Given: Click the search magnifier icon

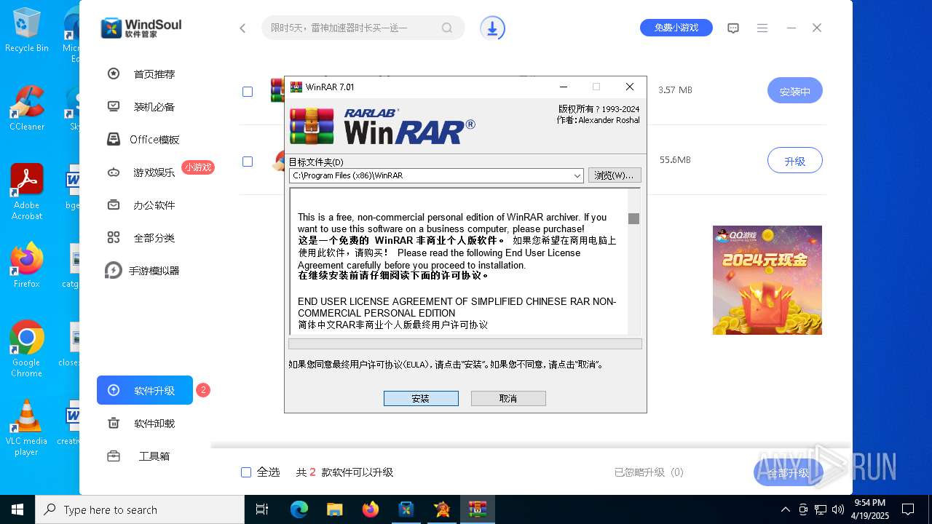Looking at the screenshot, I should (x=447, y=28).
